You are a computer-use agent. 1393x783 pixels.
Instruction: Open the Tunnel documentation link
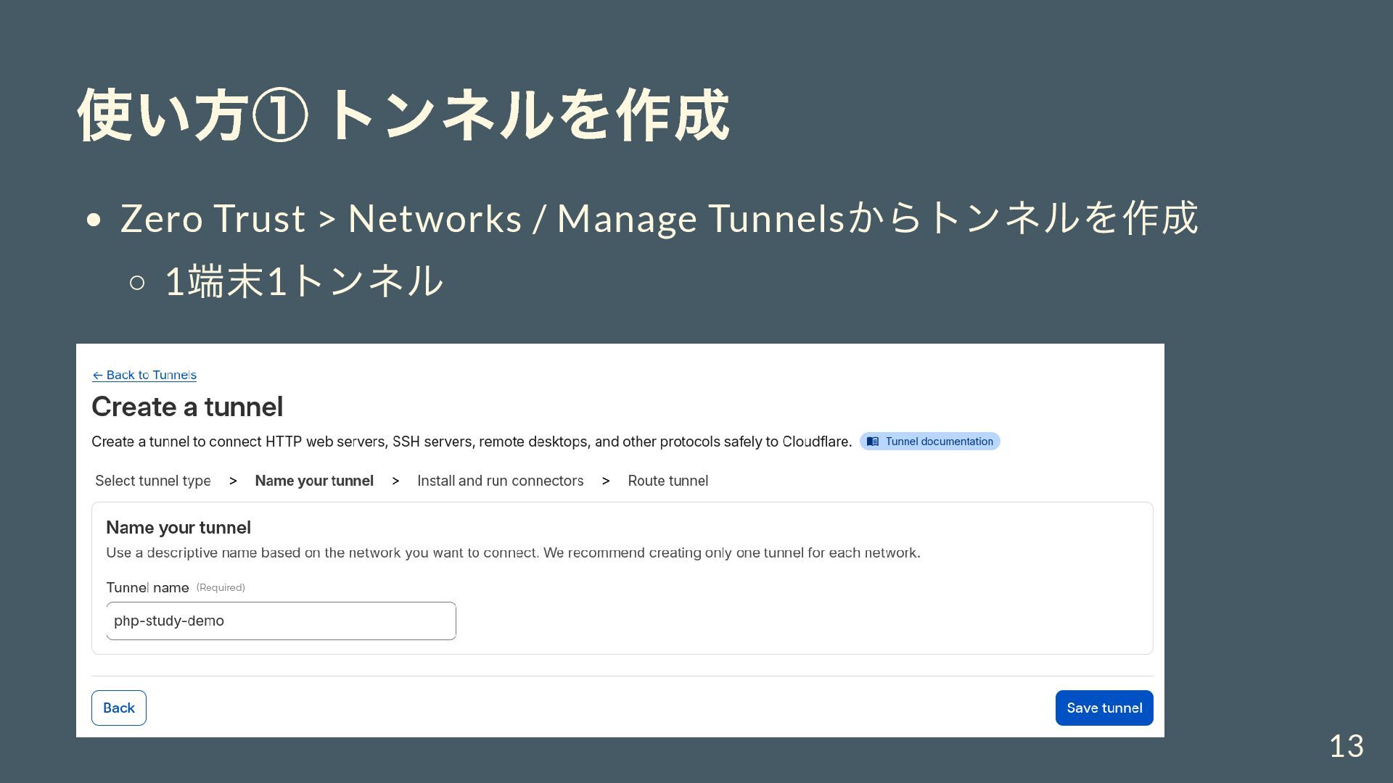938,442
